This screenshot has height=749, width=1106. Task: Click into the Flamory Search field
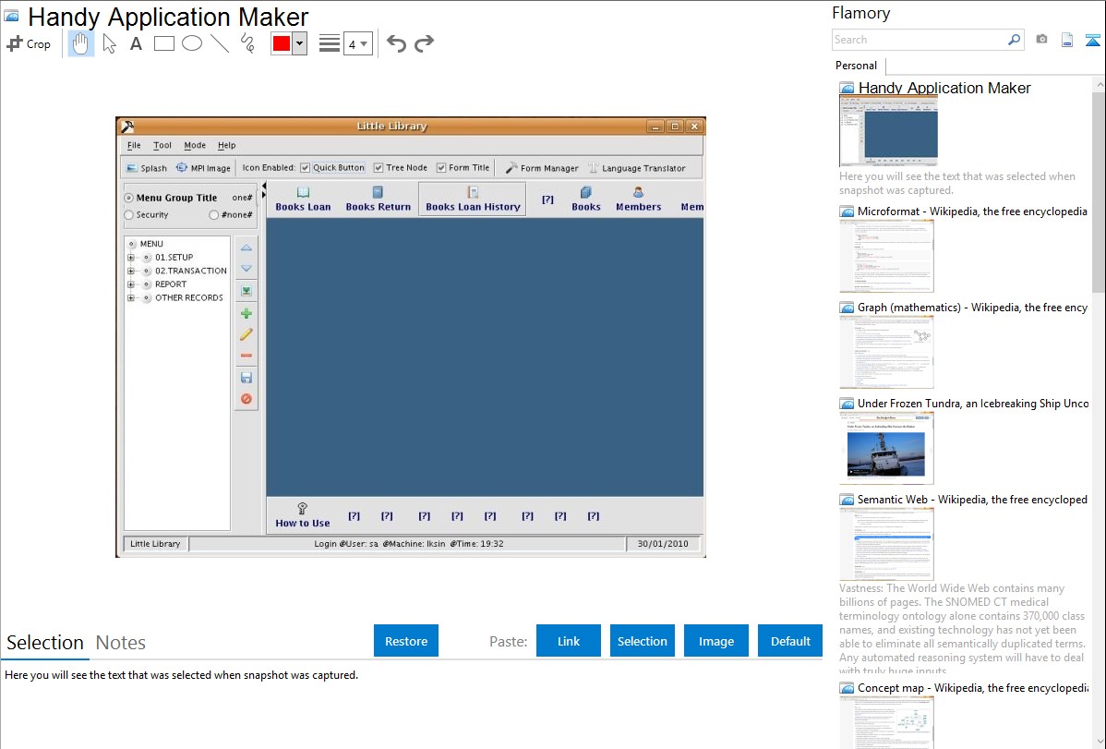click(x=920, y=40)
